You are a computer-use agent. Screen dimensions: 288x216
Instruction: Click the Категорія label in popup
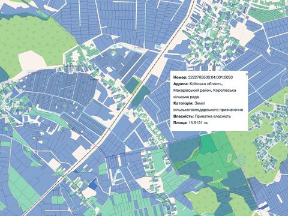tap(183, 103)
